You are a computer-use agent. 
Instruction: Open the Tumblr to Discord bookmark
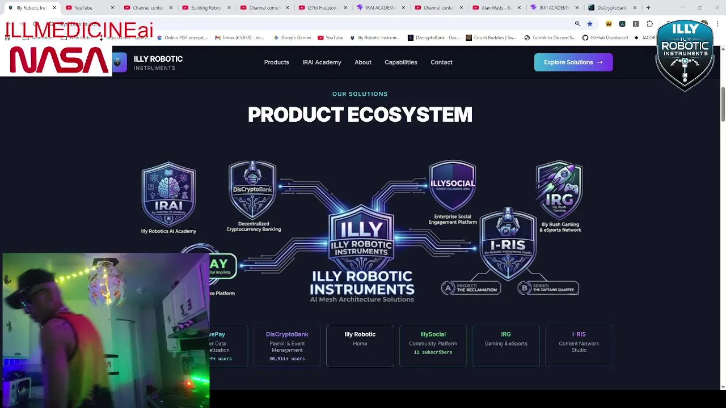click(x=550, y=38)
